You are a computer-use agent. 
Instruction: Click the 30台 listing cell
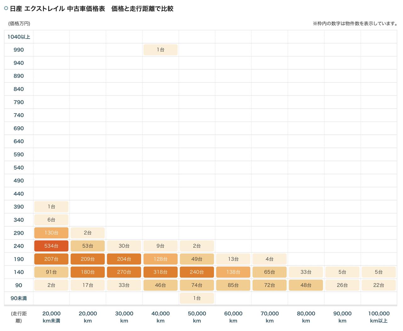coord(124,246)
